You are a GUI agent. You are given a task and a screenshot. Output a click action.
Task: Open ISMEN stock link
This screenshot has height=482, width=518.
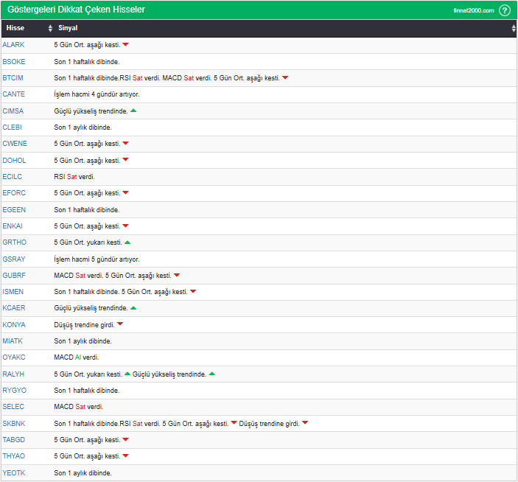tap(13, 292)
